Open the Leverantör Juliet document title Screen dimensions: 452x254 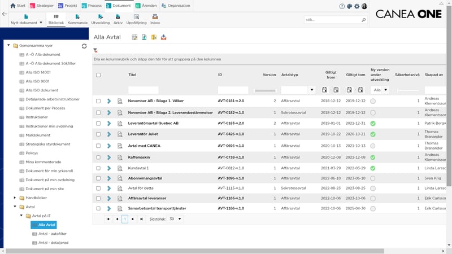coord(143,134)
